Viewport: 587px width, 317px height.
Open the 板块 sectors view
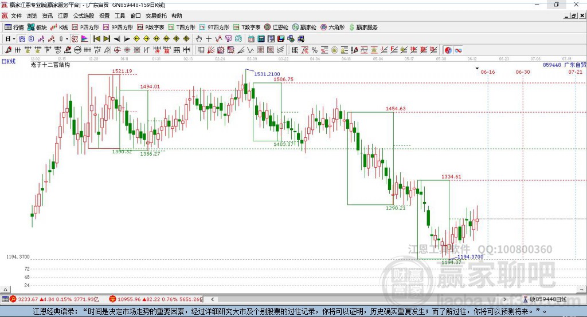click(x=37, y=27)
